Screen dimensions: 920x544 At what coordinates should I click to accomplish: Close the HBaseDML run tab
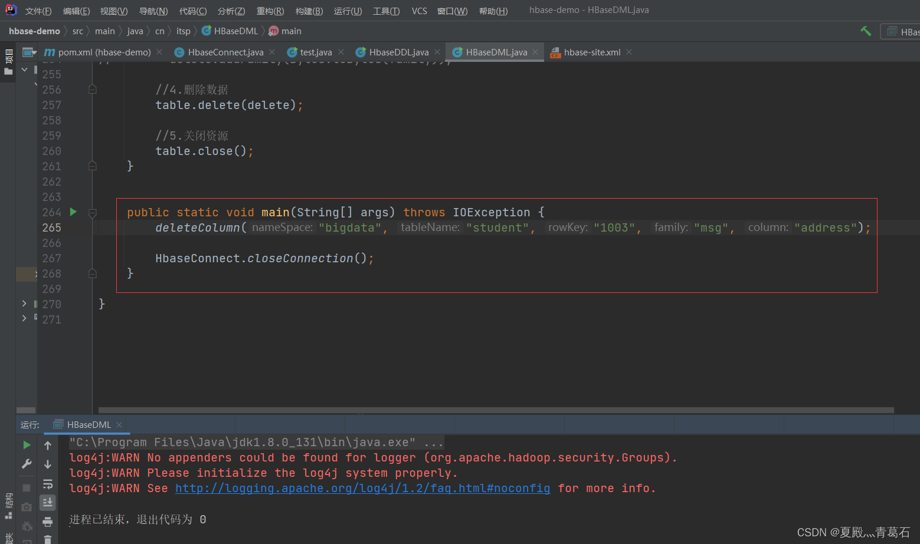tap(119, 424)
